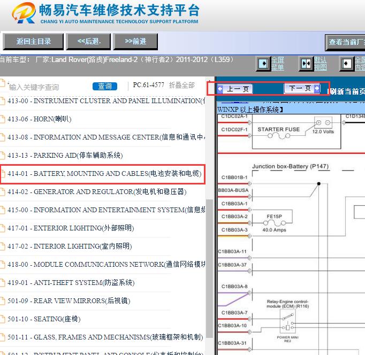
Task: Open 414-02 GENERATOR AND REGULATOR
Action: (x=97, y=192)
